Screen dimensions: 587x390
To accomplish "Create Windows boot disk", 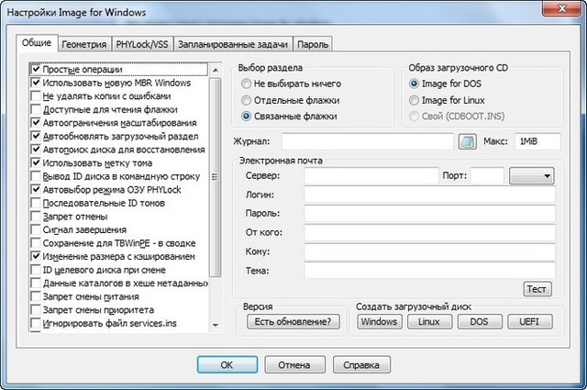I will [380, 321].
